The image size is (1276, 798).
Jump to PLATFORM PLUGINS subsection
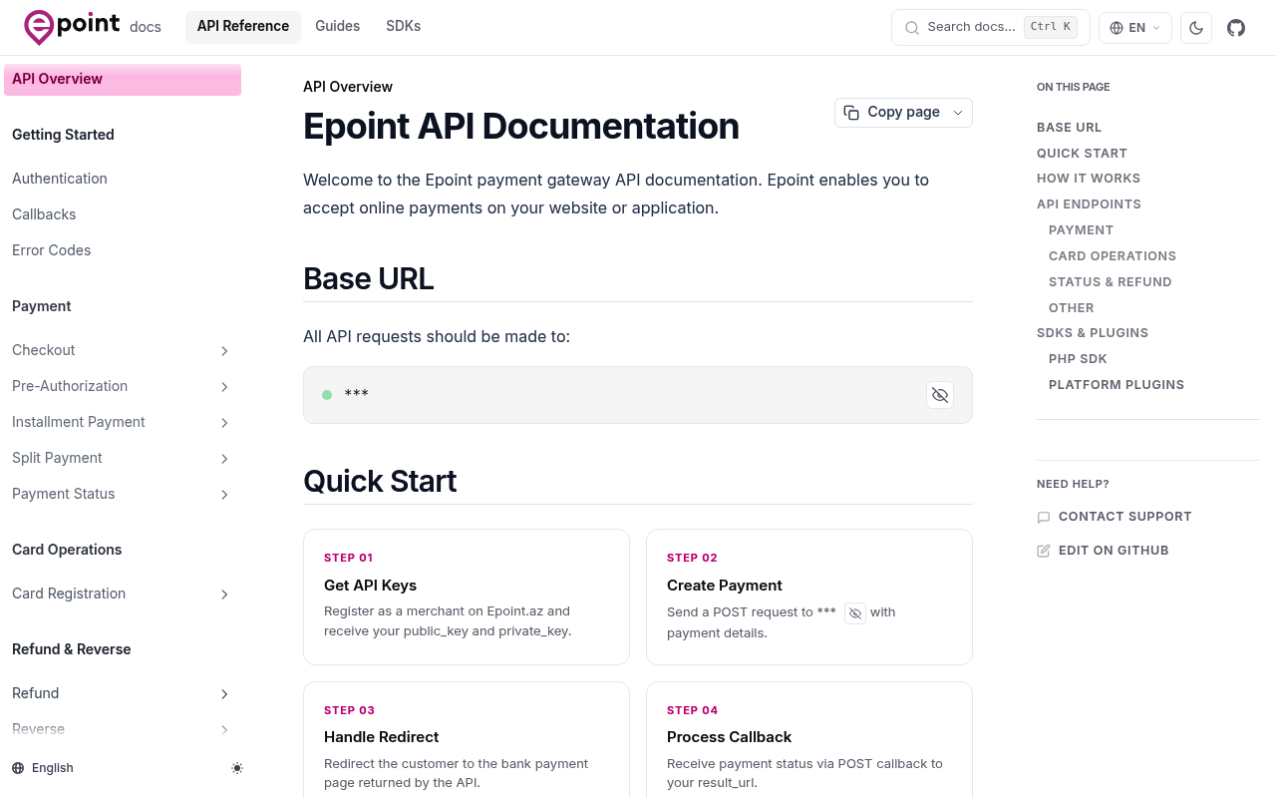click(1116, 385)
